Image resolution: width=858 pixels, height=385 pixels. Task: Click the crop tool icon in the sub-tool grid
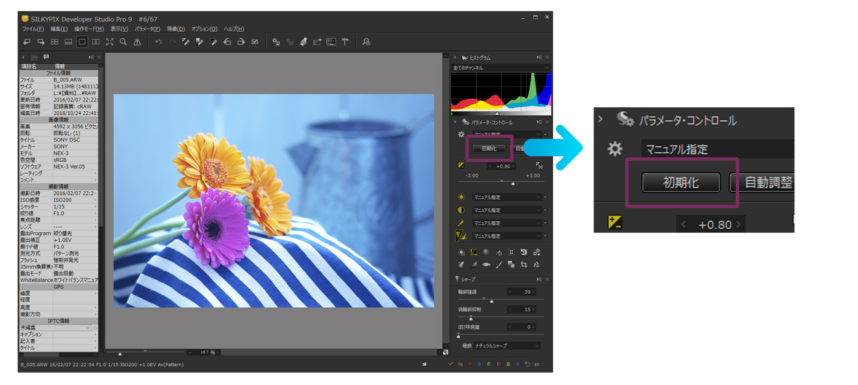(524, 265)
